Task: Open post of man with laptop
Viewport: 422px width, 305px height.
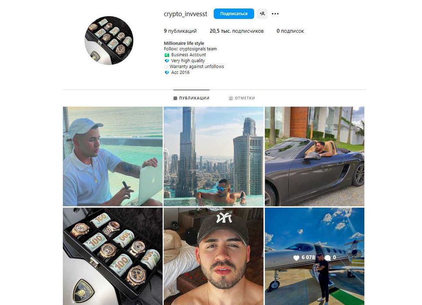Action: pos(113,156)
